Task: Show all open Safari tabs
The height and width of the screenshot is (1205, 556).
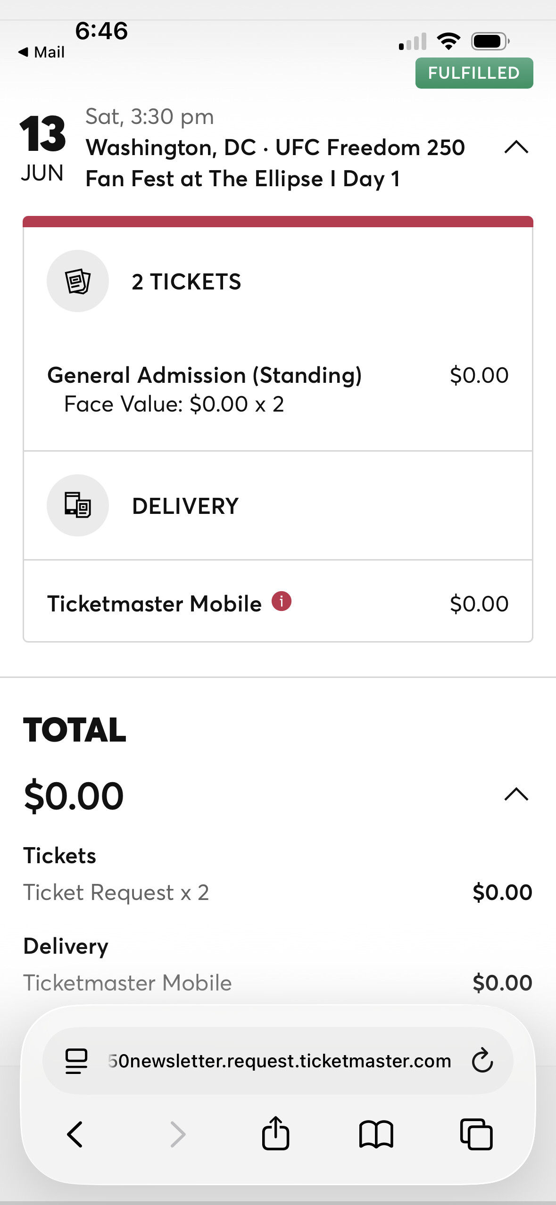Action: coord(476,1134)
